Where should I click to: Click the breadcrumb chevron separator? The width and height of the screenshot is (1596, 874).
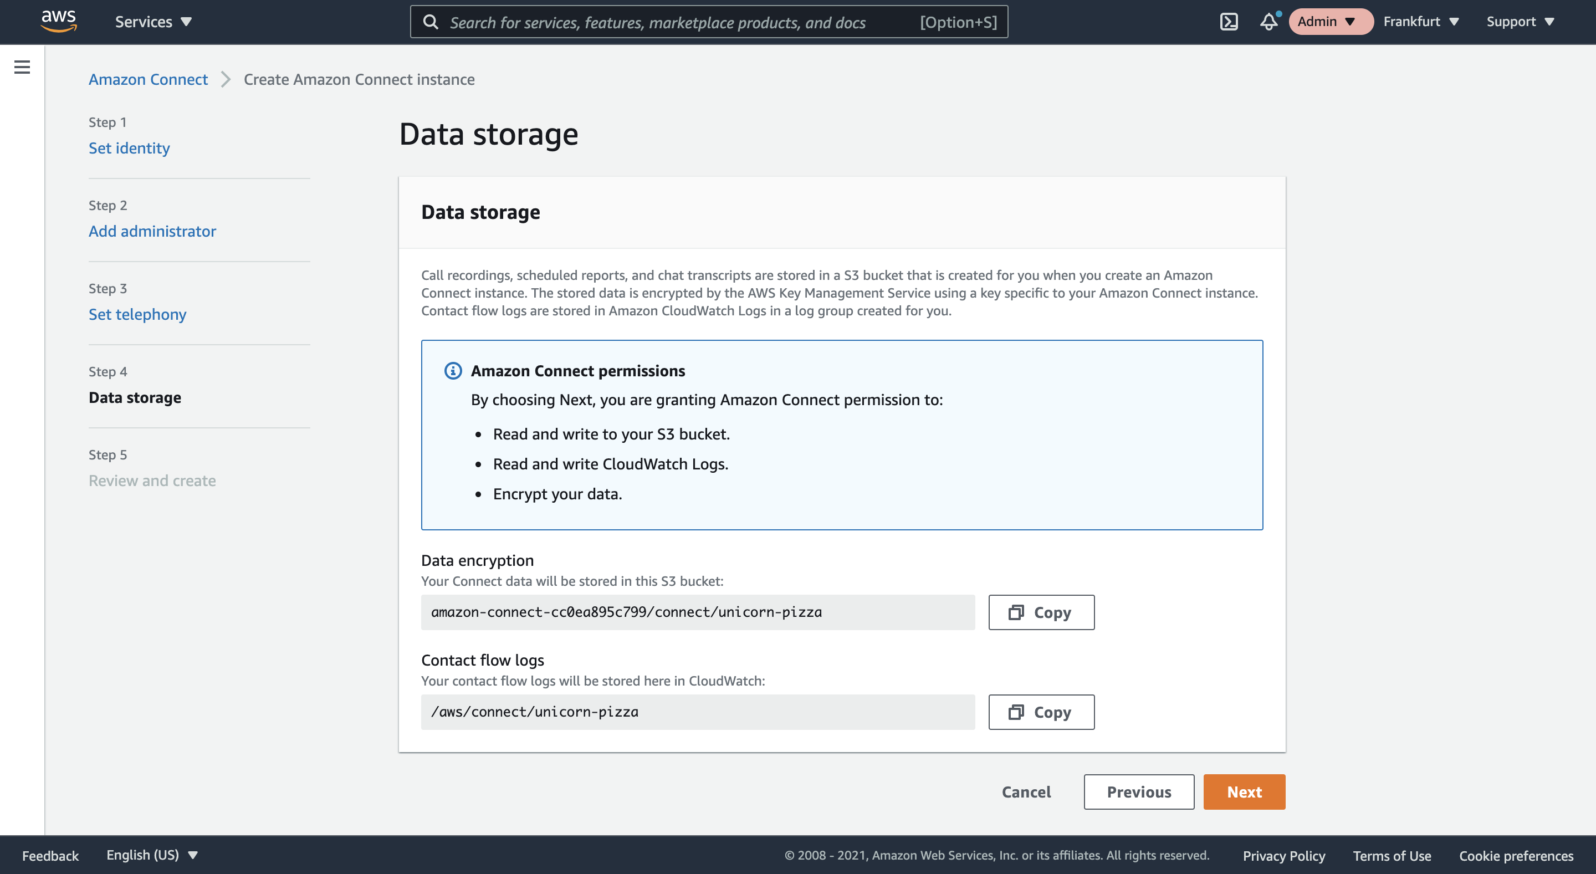226,79
